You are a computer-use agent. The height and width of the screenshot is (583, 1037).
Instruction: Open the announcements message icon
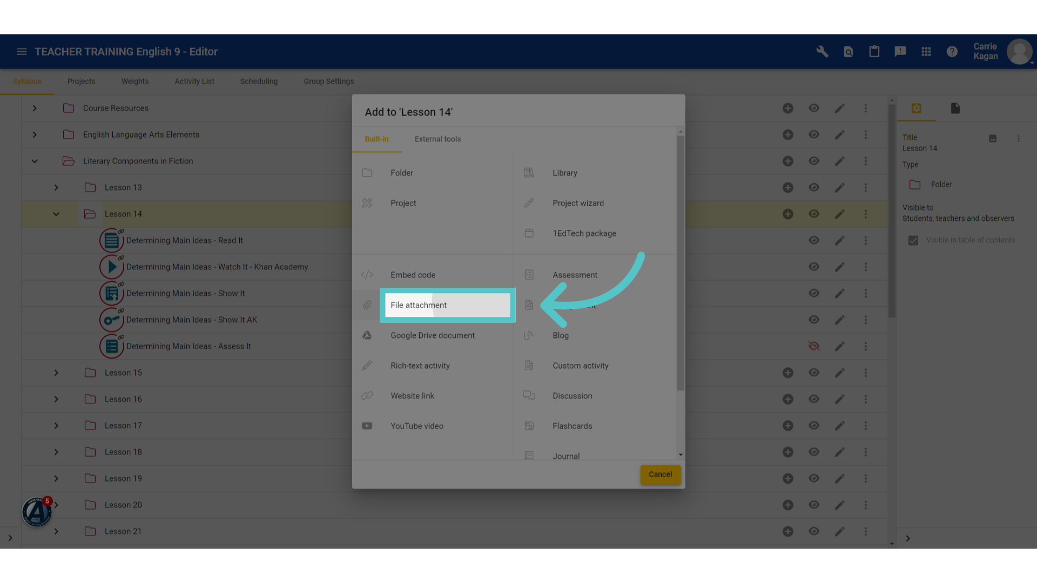[x=900, y=52]
